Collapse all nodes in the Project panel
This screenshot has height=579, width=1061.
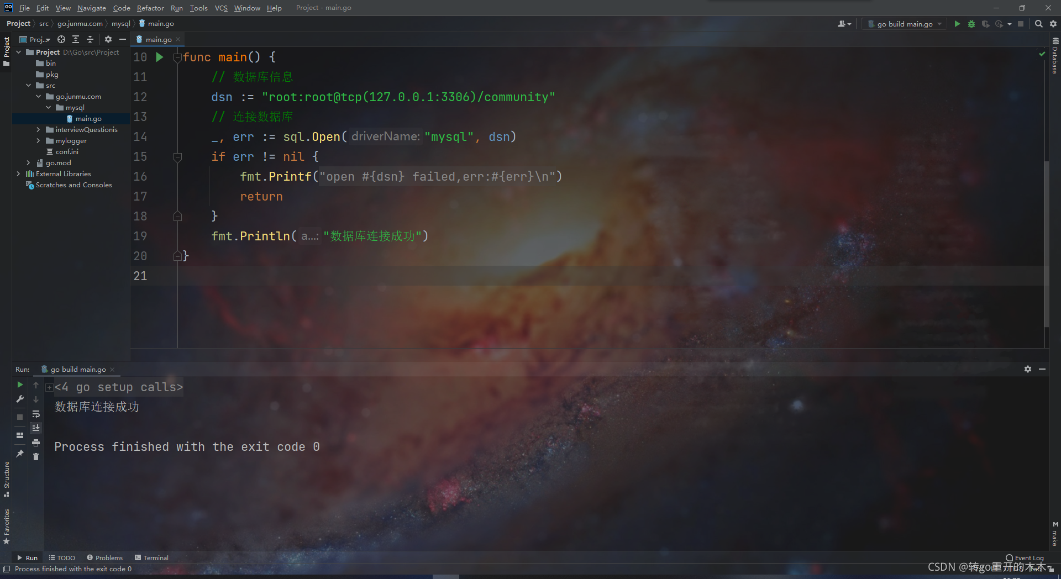[90, 39]
